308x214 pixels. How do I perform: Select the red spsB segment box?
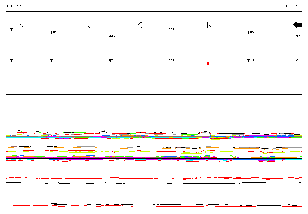[x=251, y=64]
